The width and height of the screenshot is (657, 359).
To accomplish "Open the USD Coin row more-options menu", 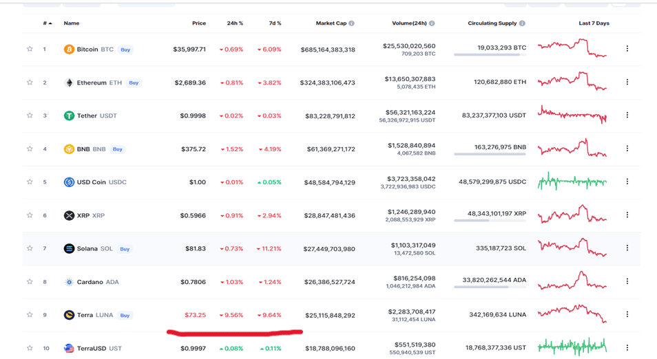I will click(627, 181).
